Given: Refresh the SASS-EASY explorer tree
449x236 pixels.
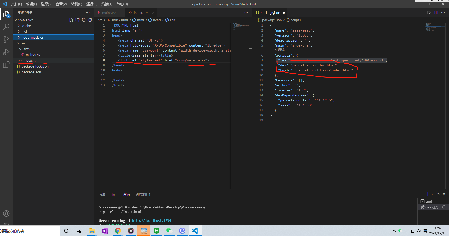Looking at the screenshot, I should [x=84, y=20].
